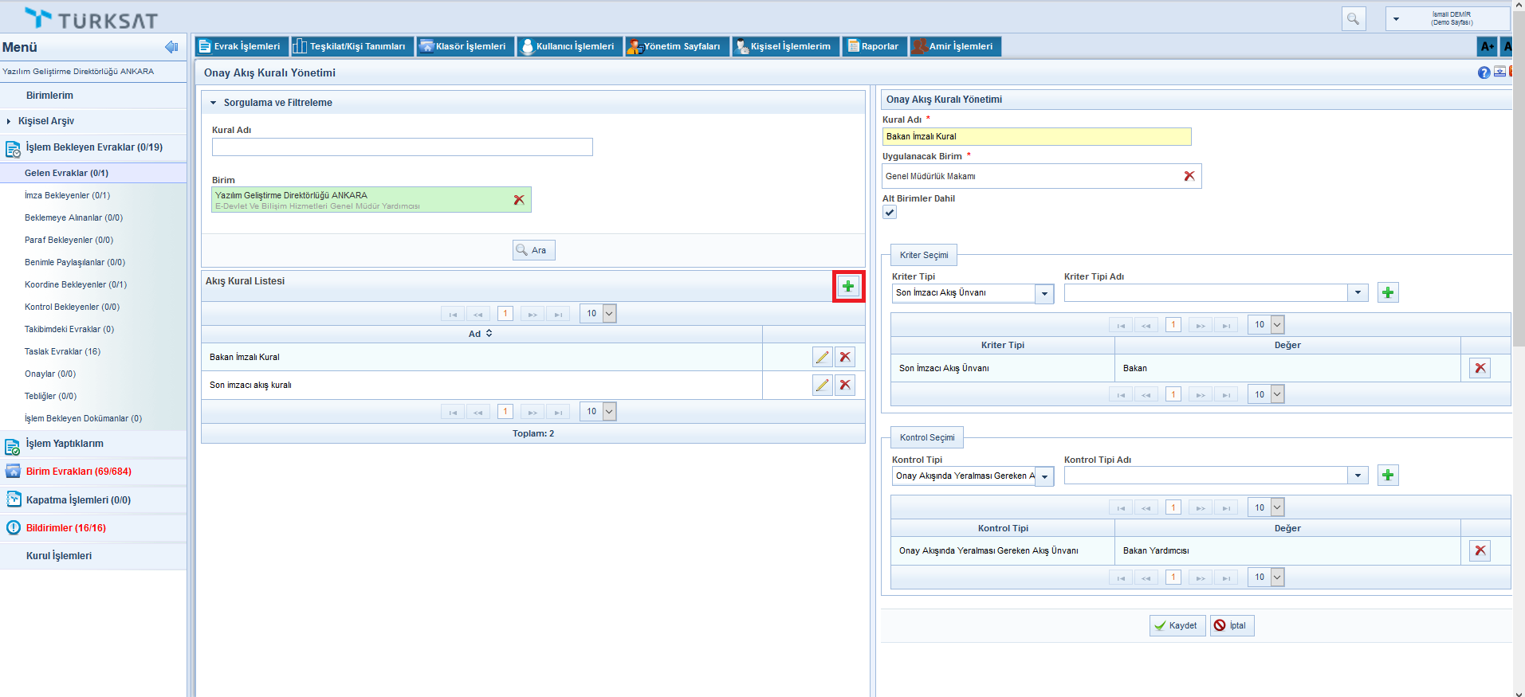This screenshot has height=697, width=1525.
Task: Collapse the left Menü panel arrow
Action: point(171,47)
